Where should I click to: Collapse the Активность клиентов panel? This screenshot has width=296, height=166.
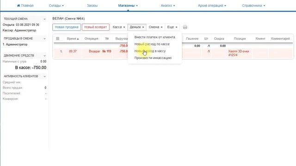(x=44, y=77)
